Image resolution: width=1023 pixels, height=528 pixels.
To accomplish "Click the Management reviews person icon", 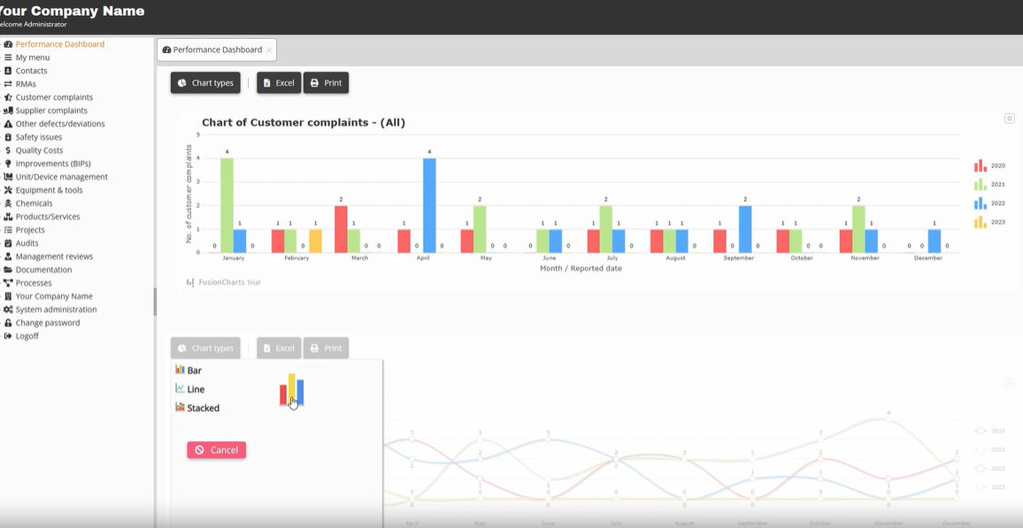I will [8, 256].
